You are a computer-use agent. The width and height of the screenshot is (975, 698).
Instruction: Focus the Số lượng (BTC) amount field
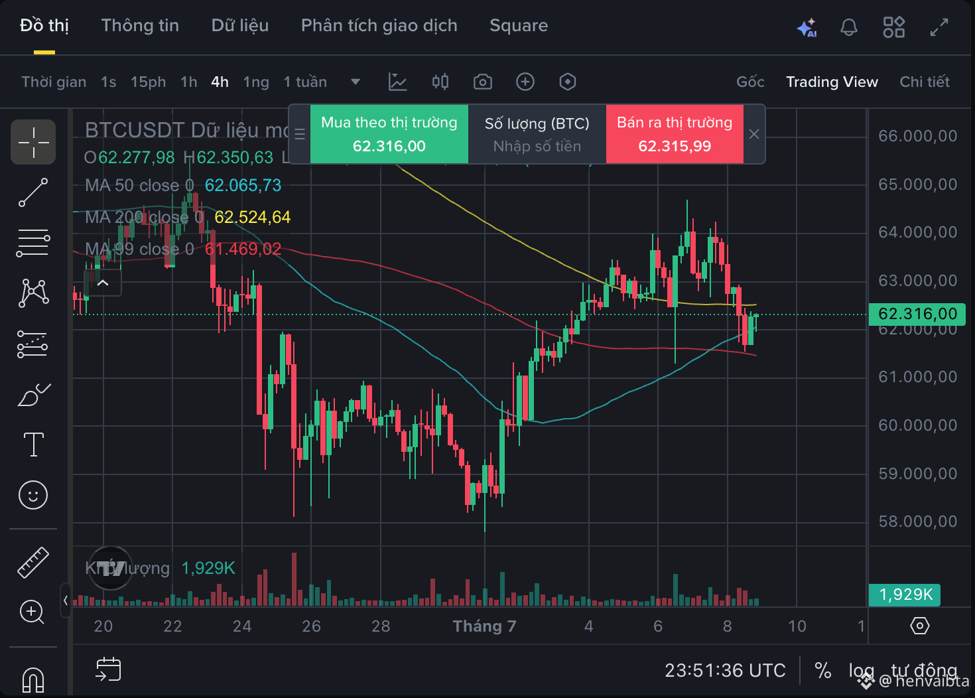537,134
